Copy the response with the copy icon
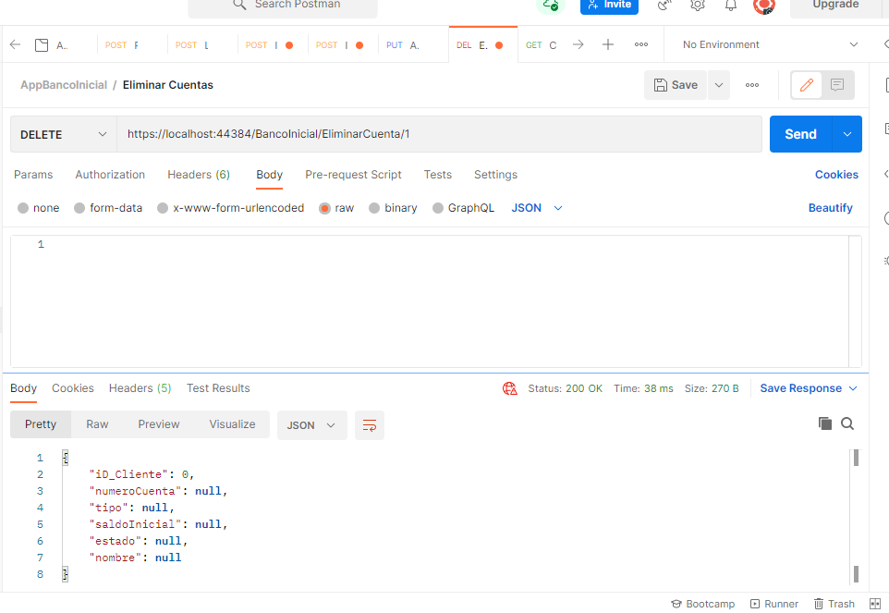This screenshot has height=613, width=889. (x=825, y=423)
